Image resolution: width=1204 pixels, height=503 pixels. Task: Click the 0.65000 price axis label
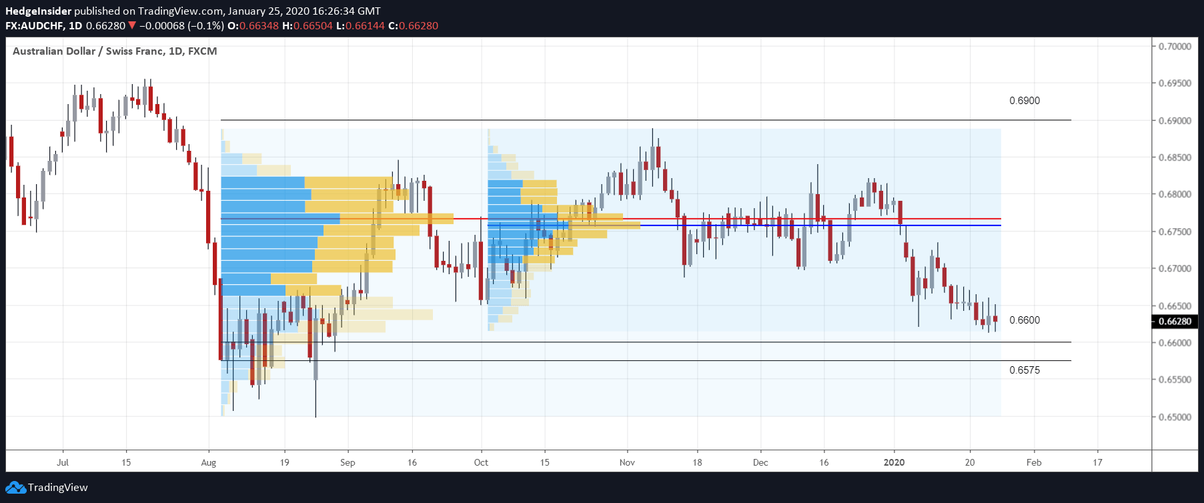click(x=1175, y=417)
